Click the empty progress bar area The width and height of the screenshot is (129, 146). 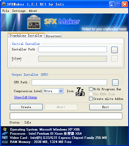[x=66, y=116]
